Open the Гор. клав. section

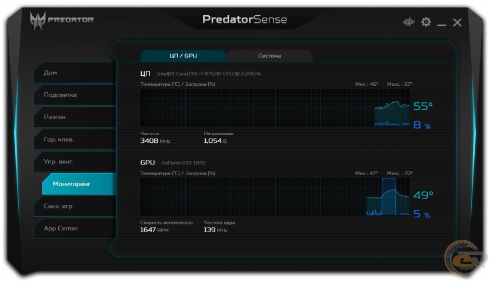[74, 139]
